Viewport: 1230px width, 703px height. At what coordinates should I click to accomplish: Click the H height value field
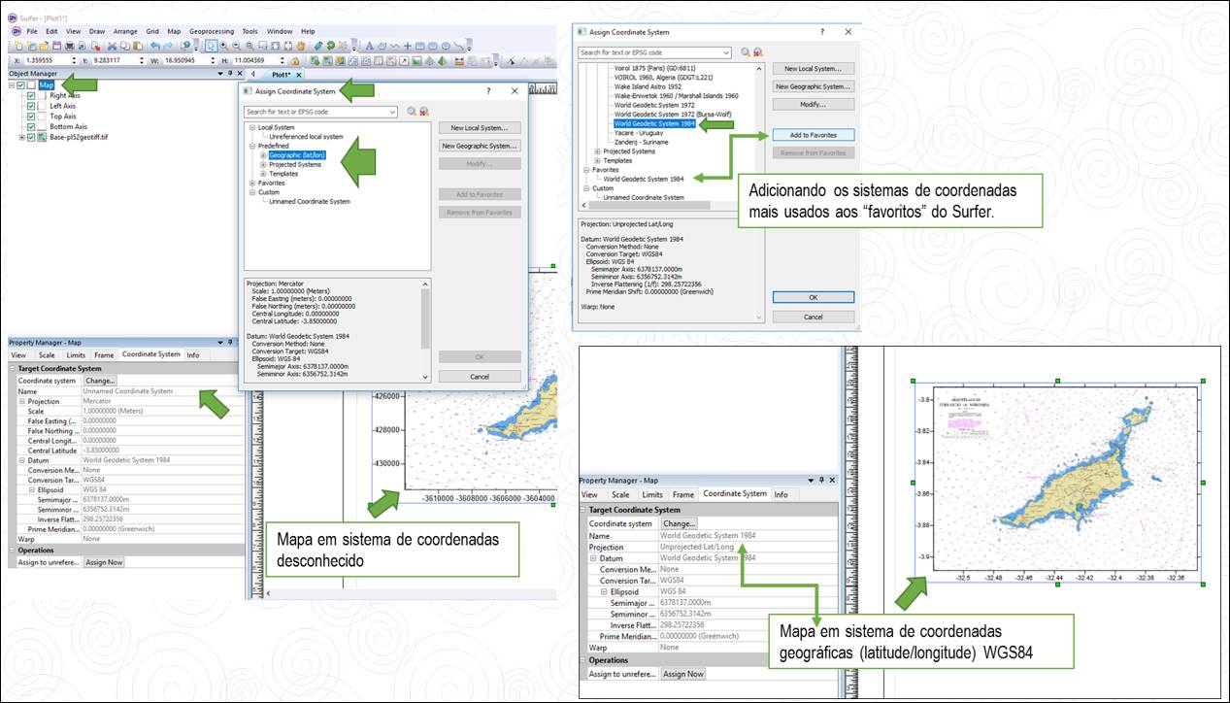(252, 59)
